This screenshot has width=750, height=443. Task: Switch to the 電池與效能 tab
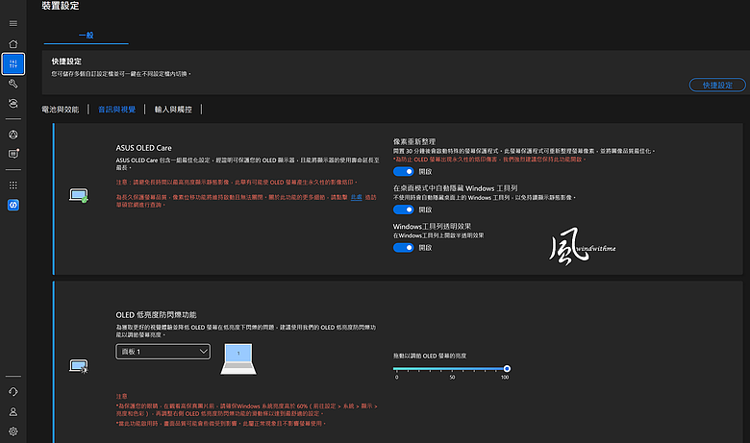tap(61, 110)
